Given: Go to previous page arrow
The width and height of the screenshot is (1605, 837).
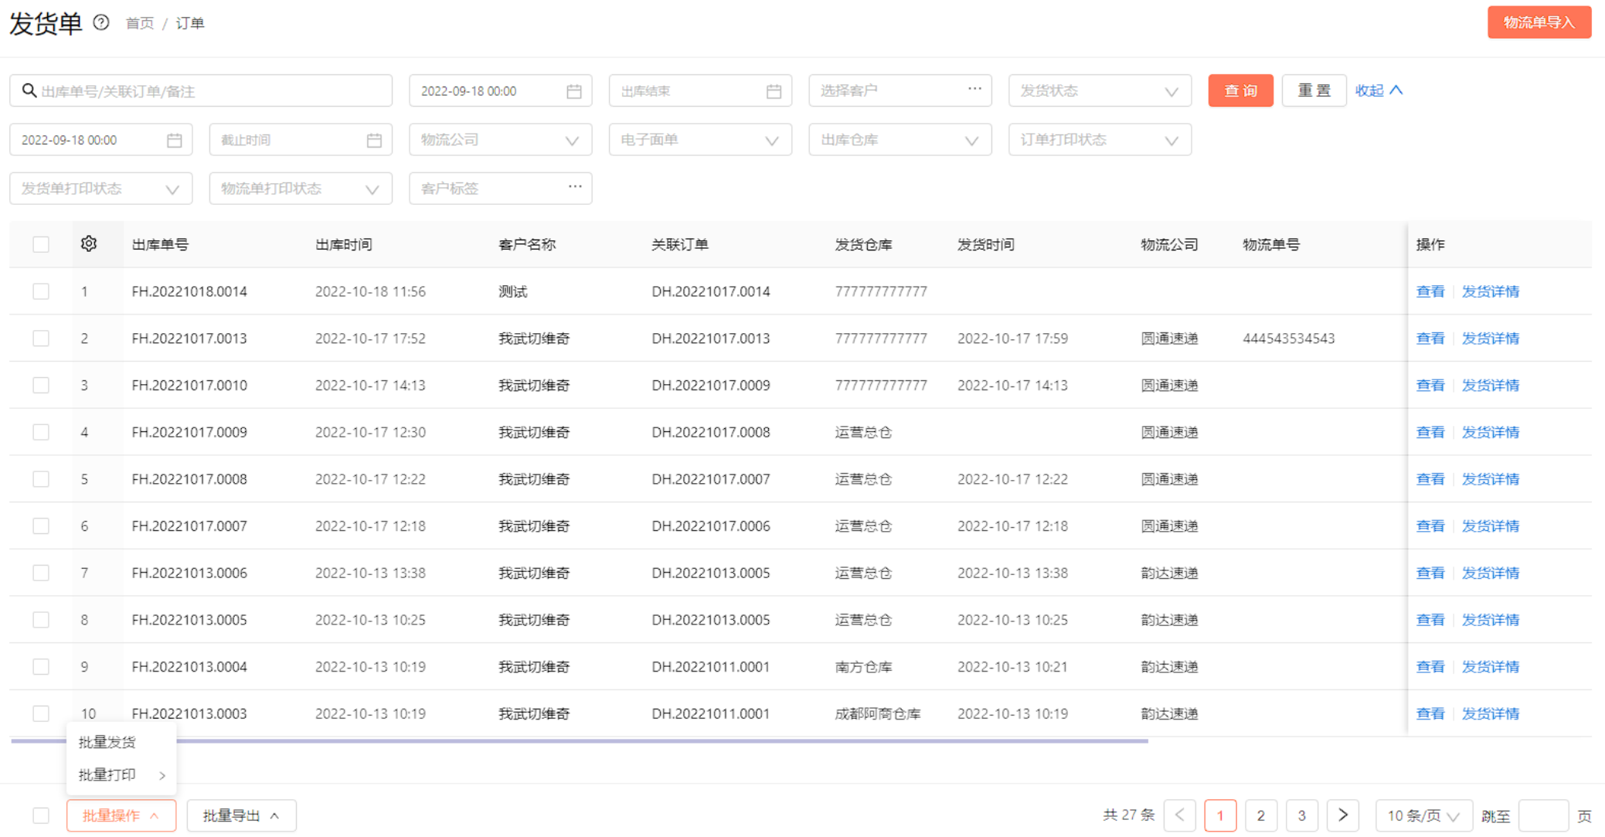Looking at the screenshot, I should pos(1179,815).
